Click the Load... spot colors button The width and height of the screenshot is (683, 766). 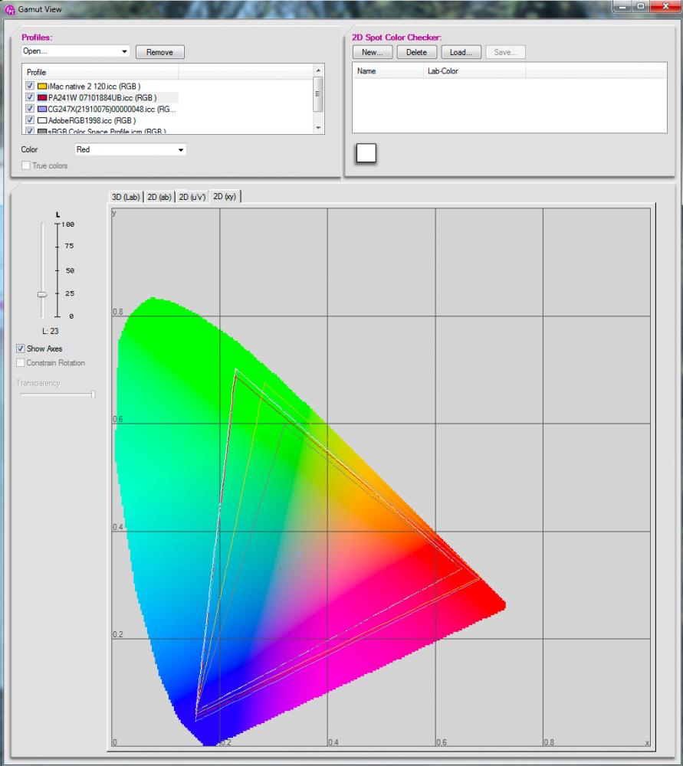[x=461, y=52]
